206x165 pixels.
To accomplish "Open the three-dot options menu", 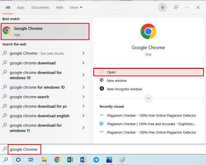I will [187, 8].
